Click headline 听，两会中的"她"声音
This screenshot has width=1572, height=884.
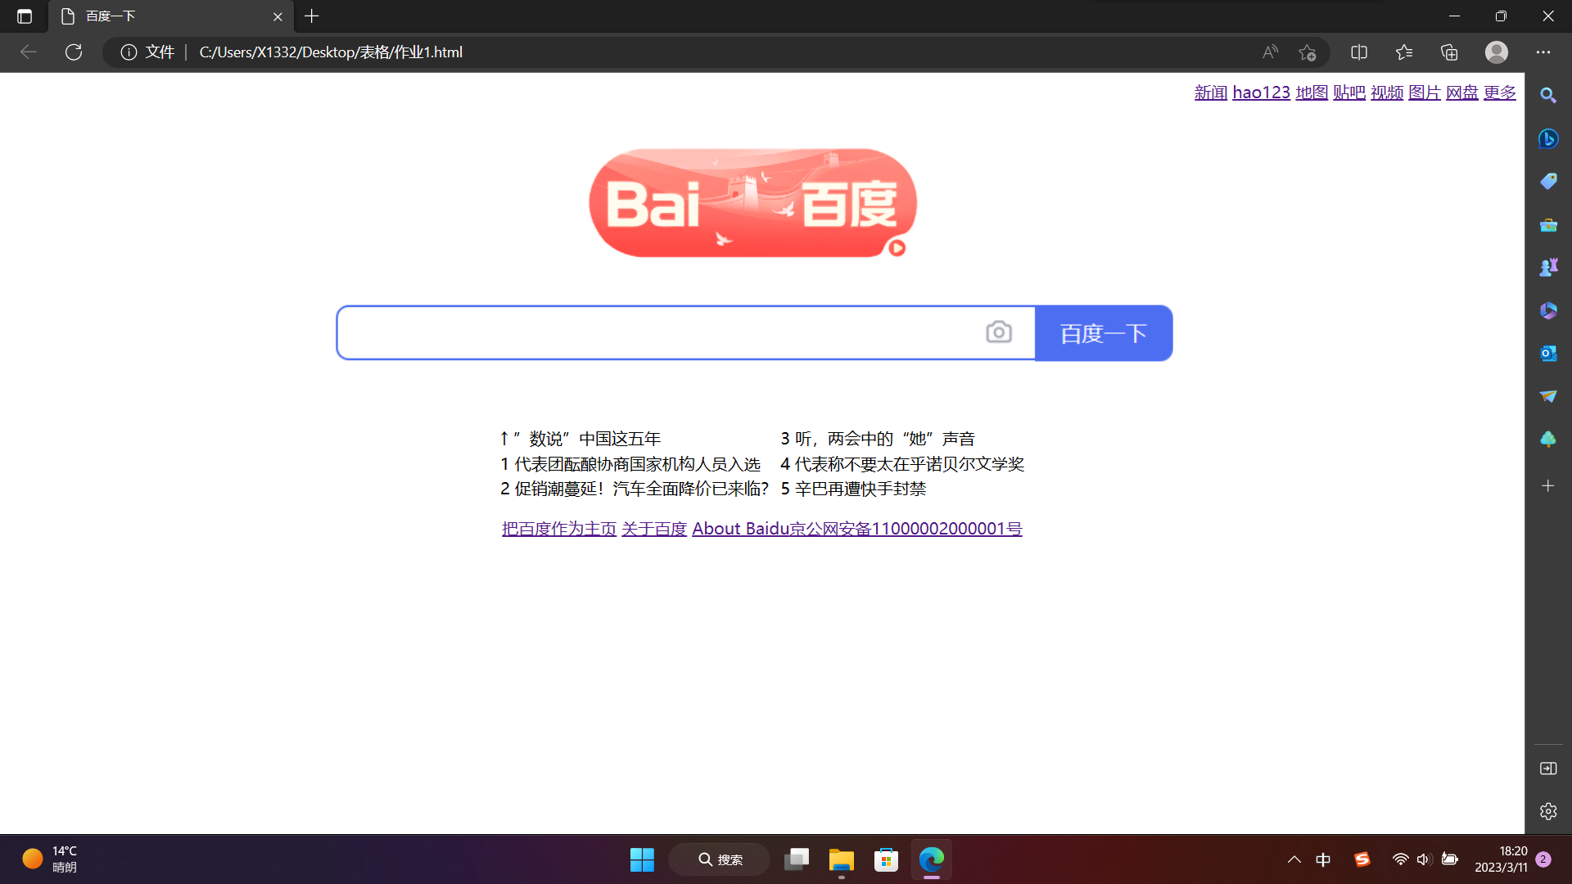(885, 439)
